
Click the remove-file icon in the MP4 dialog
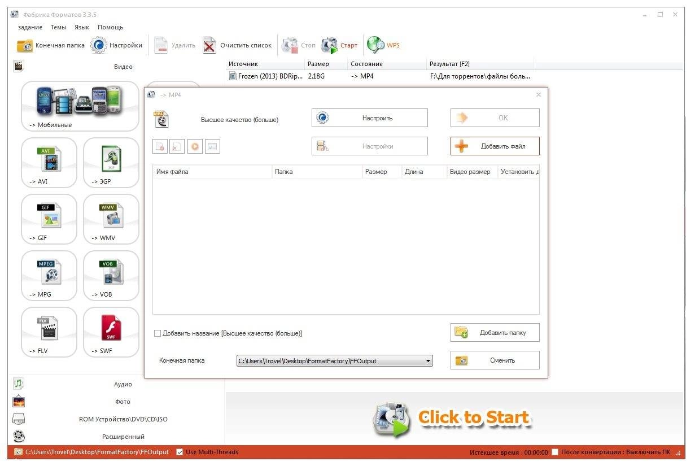coord(160,146)
